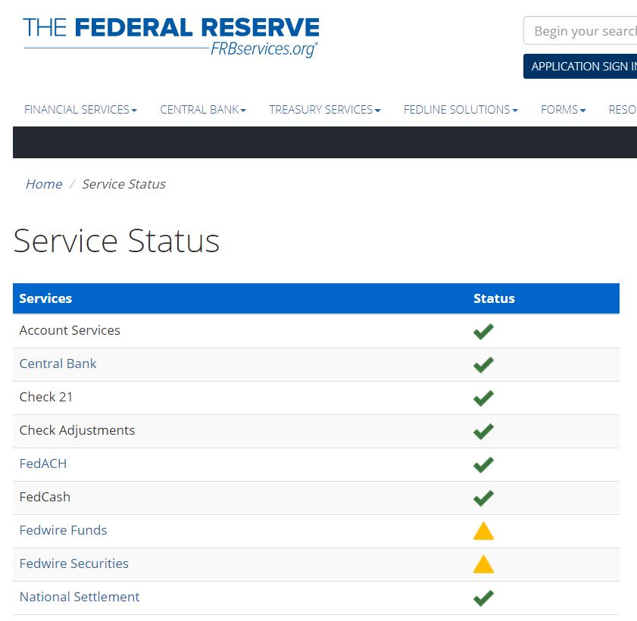The width and height of the screenshot is (637, 621).
Task: Open the Forms navigation menu
Action: [563, 110]
